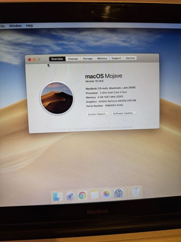Screen dimensions: 181x242
Task: Open the Service tab
Action: pyautogui.click(x=130, y=58)
